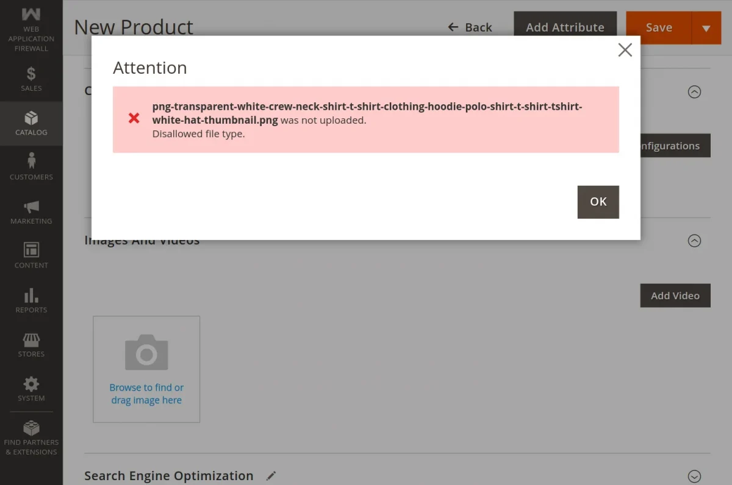Open the Catalog menu in sidebar
Screen dimensions: 732x485
pyautogui.click(x=31, y=123)
